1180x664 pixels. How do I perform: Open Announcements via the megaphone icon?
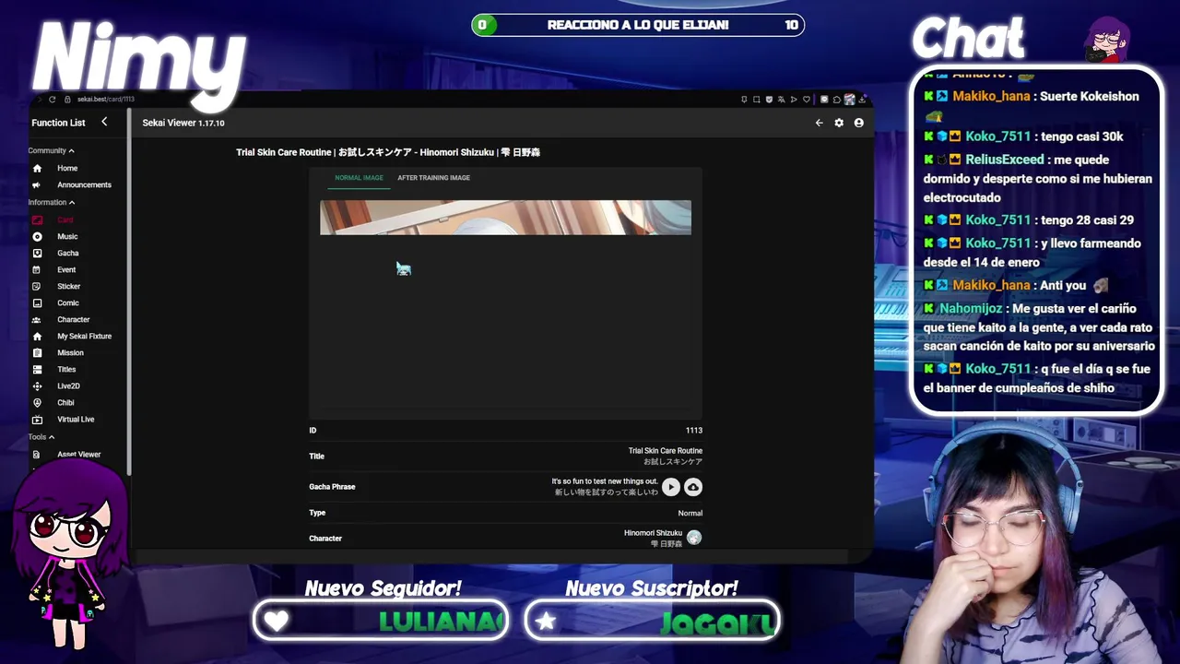pos(37,185)
